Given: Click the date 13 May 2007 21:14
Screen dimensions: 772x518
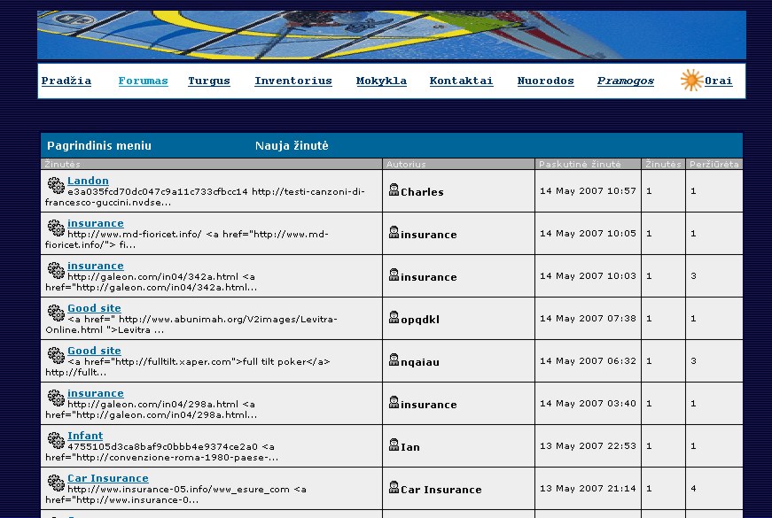Looking at the screenshot, I should pyautogui.click(x=588, y=489).
